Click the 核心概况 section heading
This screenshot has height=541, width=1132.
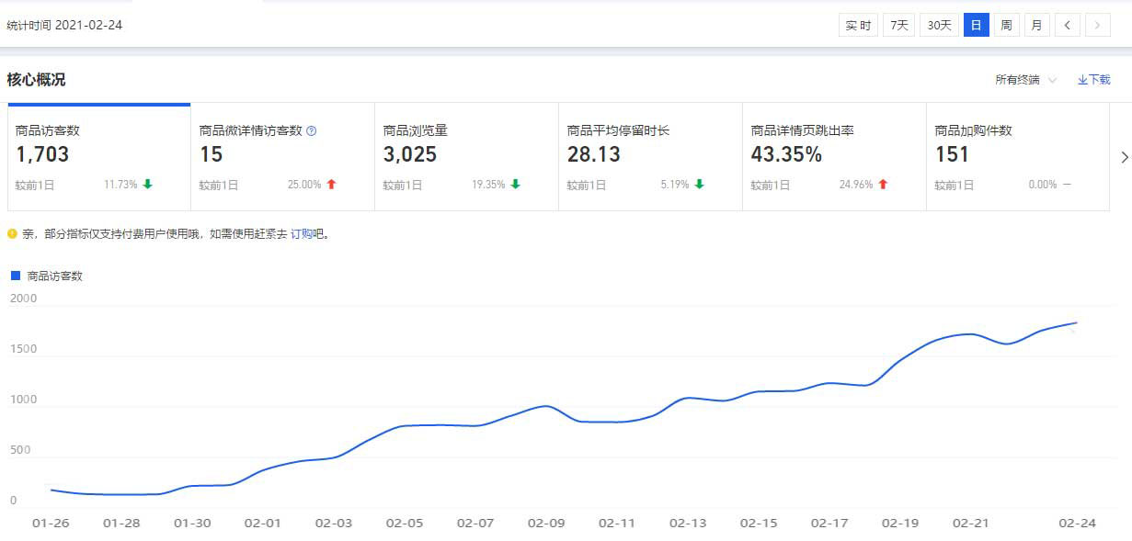point(36,80)
